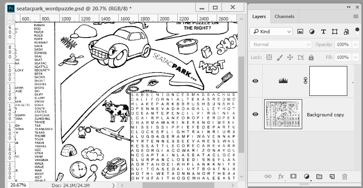Create a new group folder icon
This screenshot has height=188, width=363.
pos(319,177)
